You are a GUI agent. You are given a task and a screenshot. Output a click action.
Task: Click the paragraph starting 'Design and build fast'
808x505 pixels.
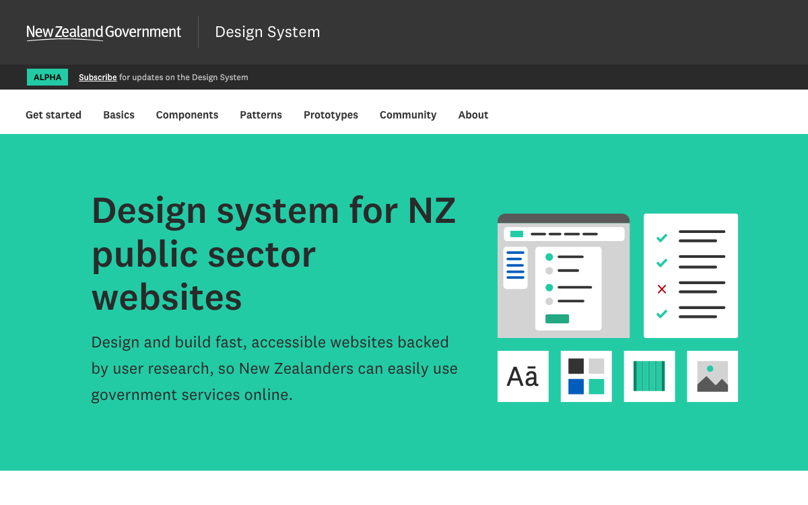pyautogui.click(x=275, y=368)
